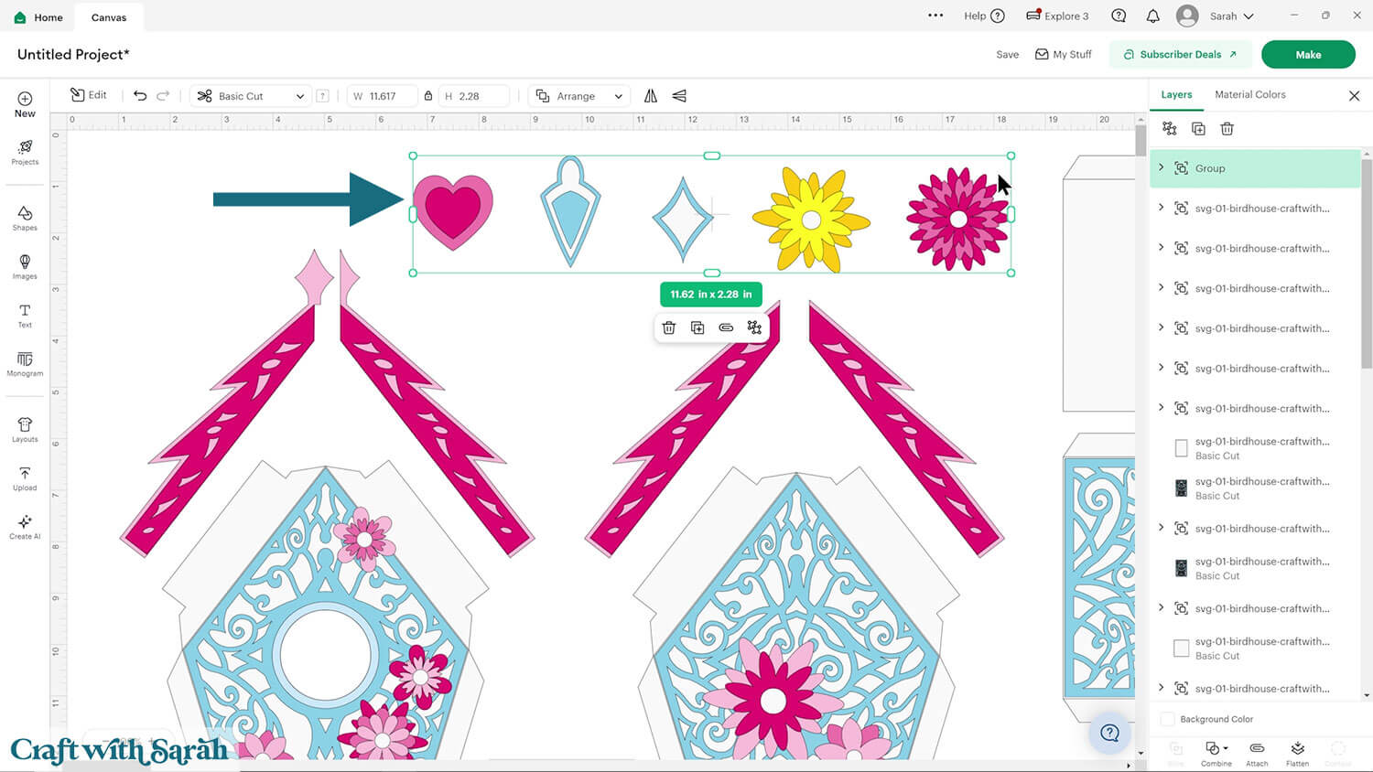Open the Shapes tool
This screenshot has width=1373, height=772.
coord(25,219)
